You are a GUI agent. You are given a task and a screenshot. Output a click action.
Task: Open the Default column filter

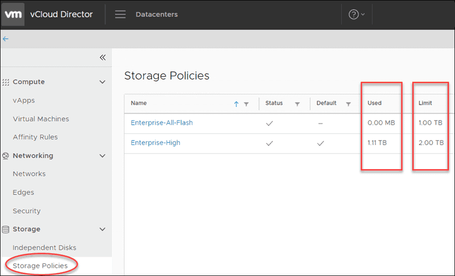coord(348,104)
